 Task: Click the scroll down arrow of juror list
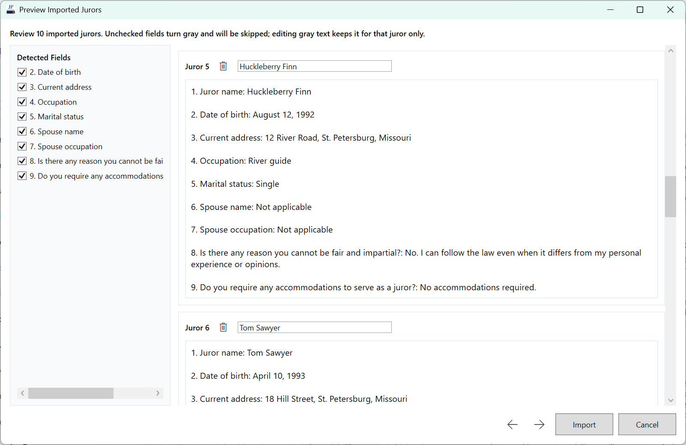[671, 400]
